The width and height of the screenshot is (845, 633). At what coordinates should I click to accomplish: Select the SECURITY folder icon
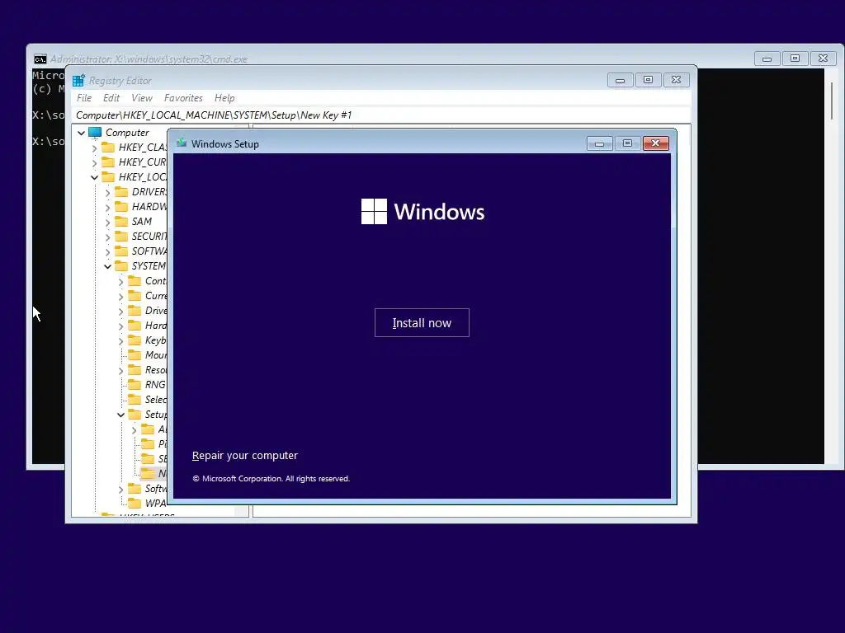point(121,236)
